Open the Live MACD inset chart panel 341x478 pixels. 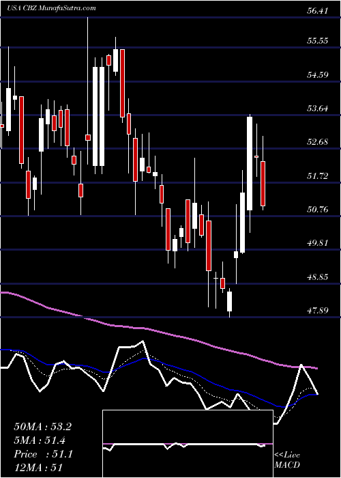188,444
